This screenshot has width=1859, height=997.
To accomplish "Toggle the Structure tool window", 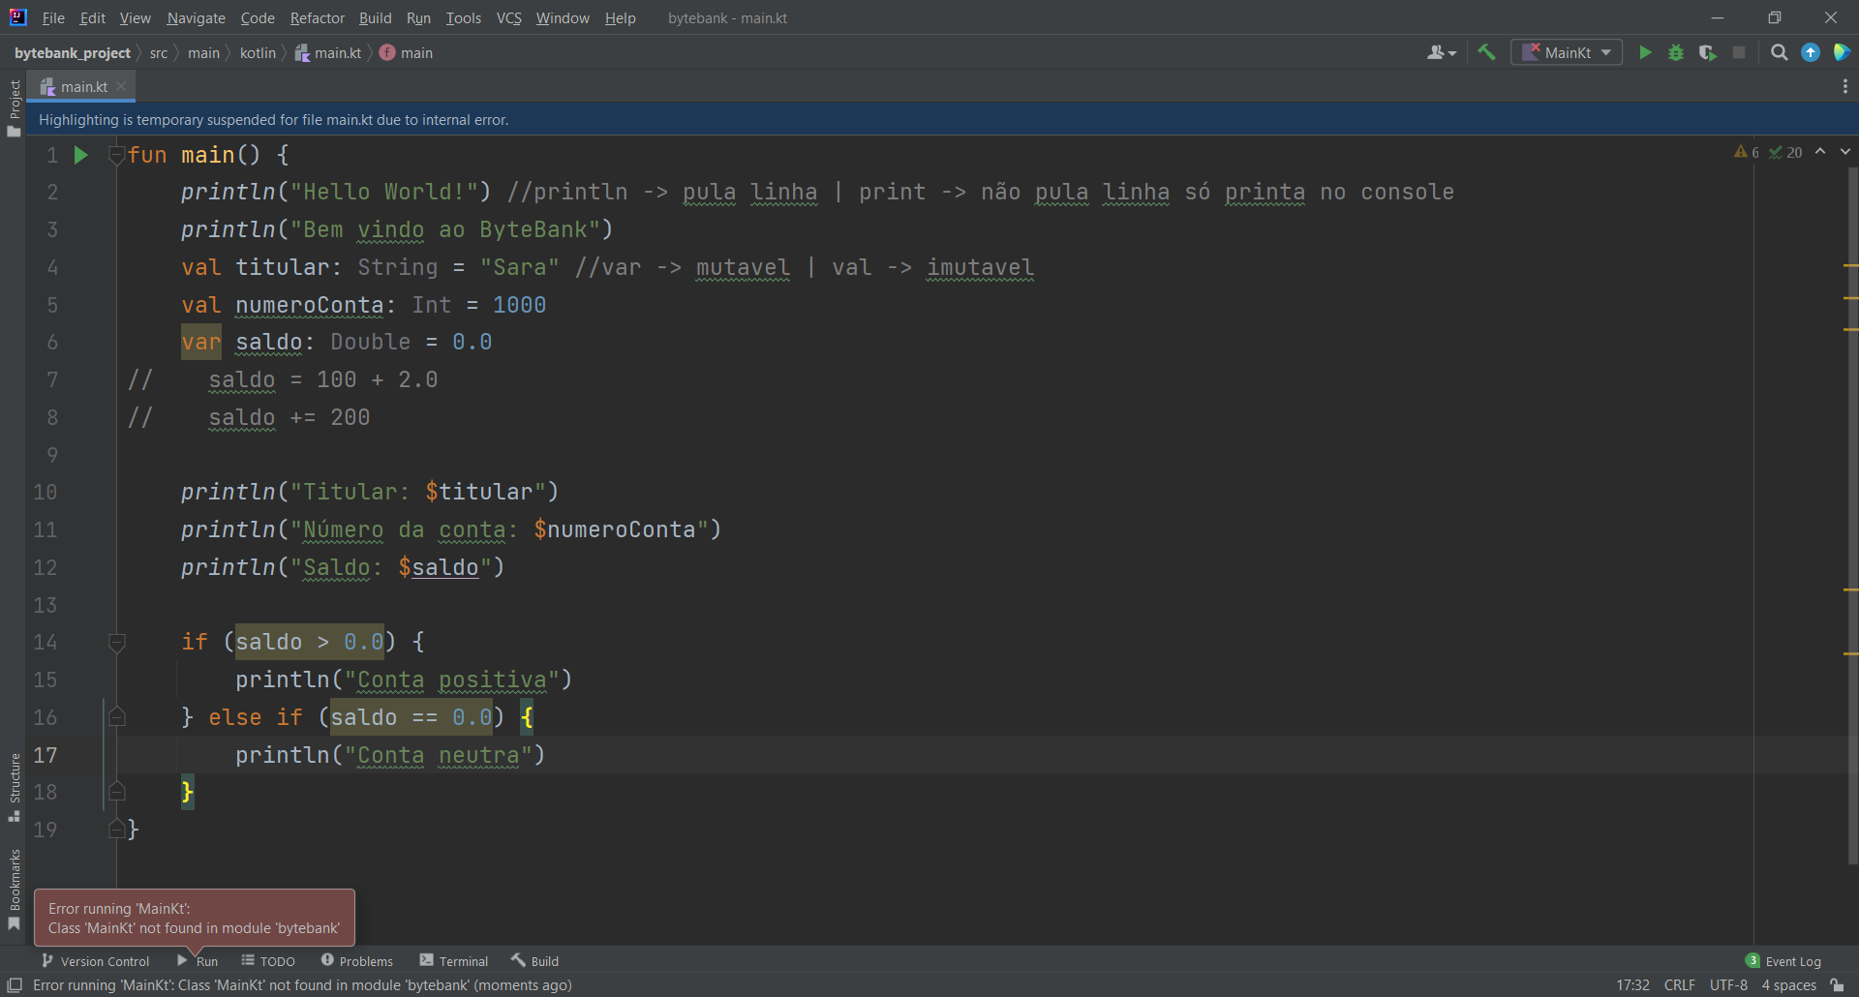I will point(14,787).
